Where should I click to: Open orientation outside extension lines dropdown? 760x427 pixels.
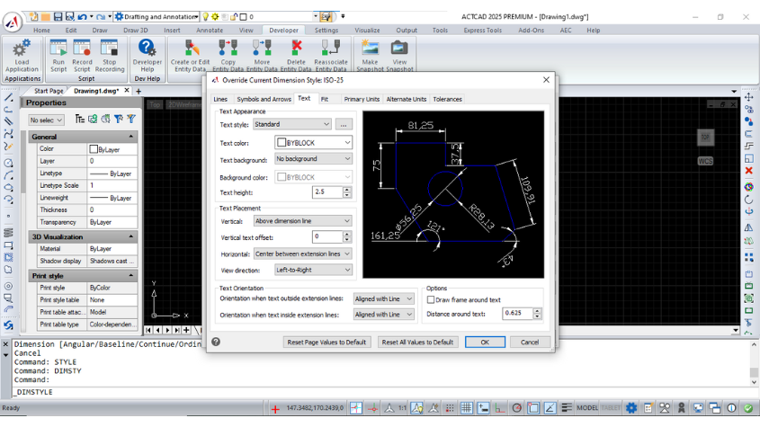383,299
